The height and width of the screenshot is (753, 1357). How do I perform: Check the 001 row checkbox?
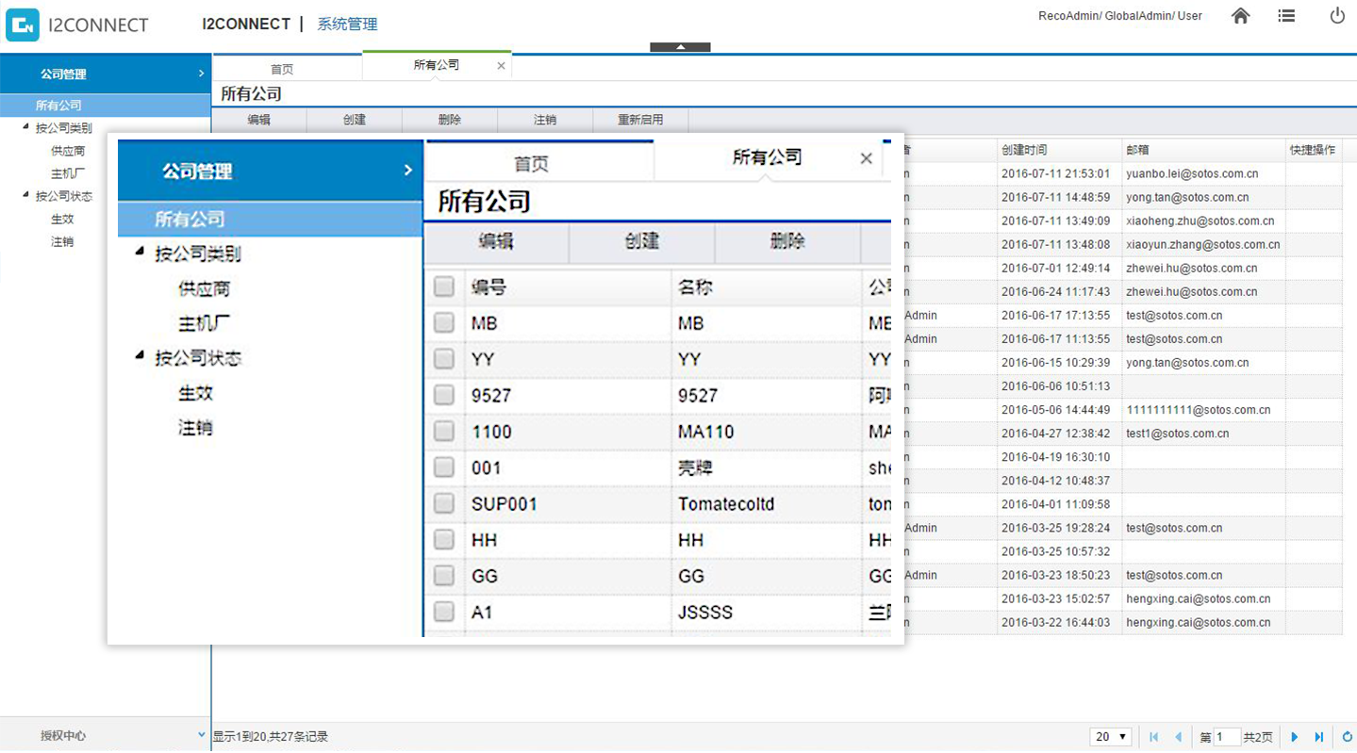tap(443, 467)
